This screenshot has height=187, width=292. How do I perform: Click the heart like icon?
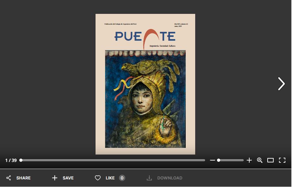pos(98,178)
